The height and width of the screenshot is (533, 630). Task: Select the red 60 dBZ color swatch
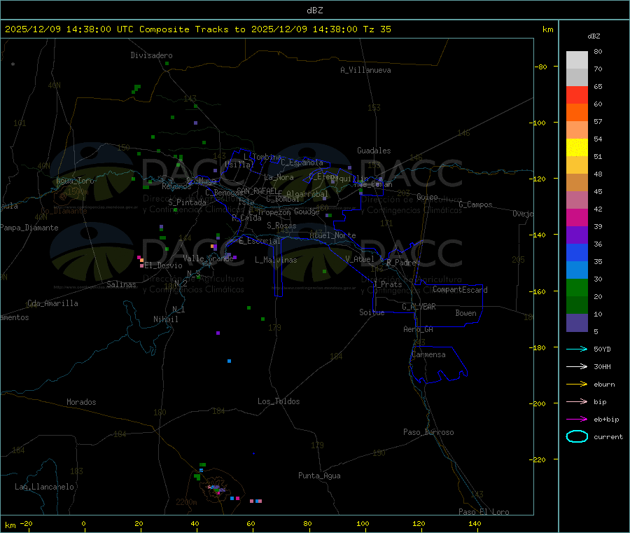tap(577, 95)
